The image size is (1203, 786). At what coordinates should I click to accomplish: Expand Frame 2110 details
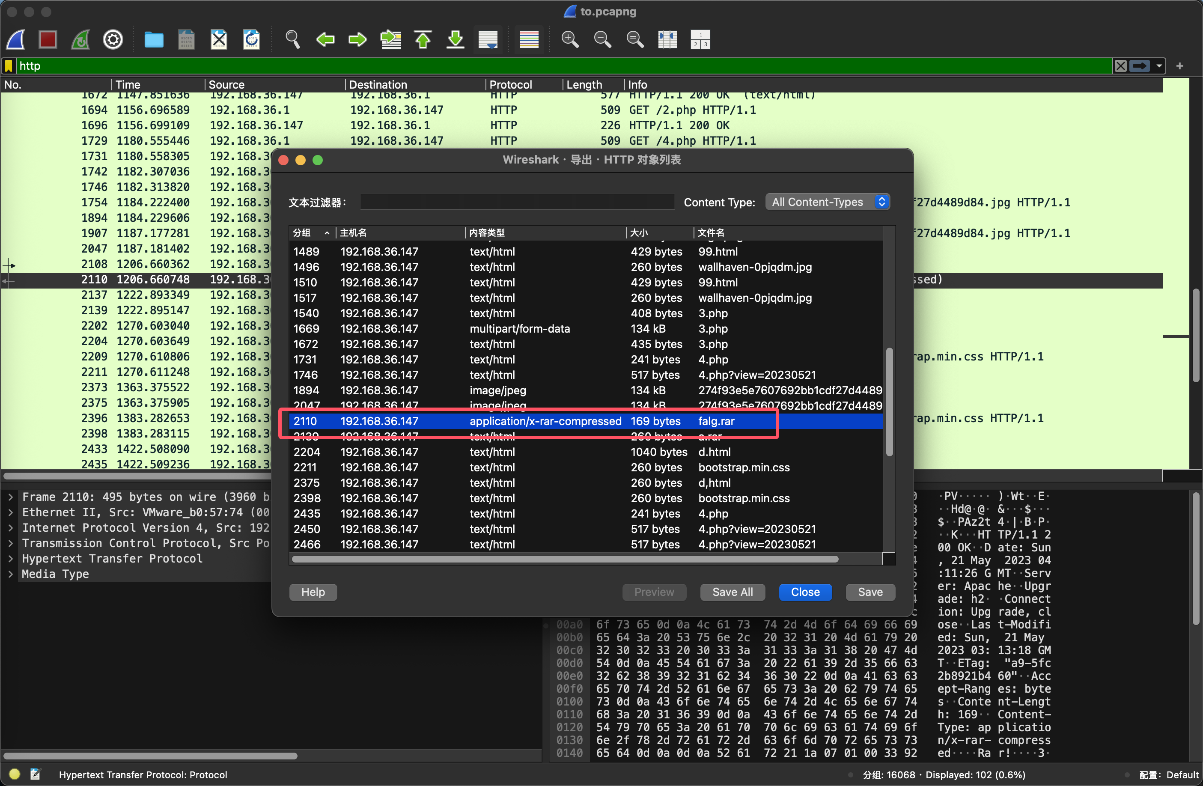[10, 497]
